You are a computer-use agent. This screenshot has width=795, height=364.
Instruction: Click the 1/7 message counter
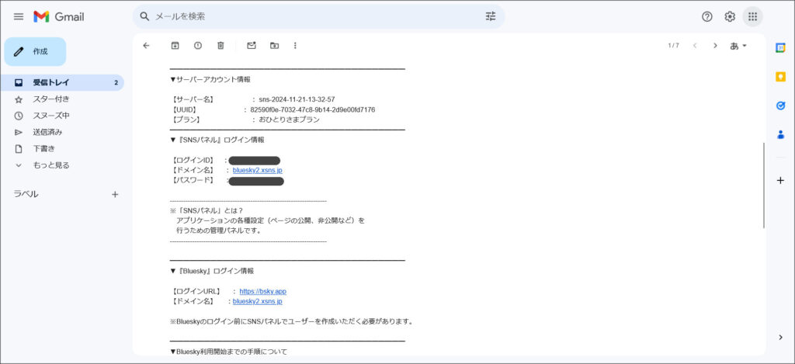[673, 46]
